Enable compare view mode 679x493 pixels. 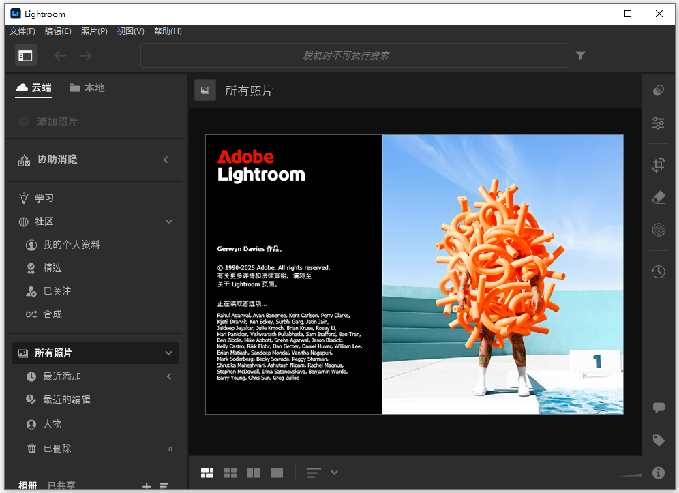(x=253, y=473)
